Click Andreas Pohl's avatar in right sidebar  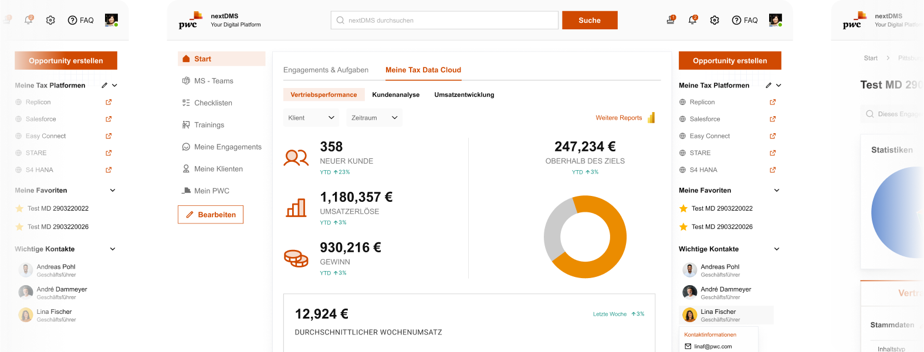[x=690, y=270]
